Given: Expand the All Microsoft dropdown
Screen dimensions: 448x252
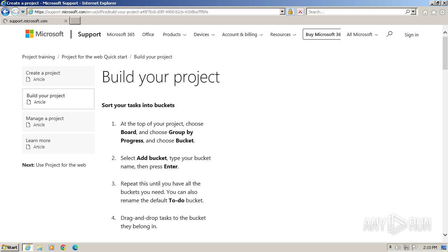Looking at the screenshot, I should tap(362, 34).
